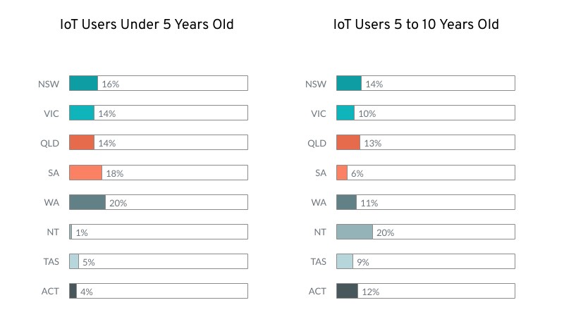Click the NSW 14% bar in 5 to 10 chart
This screenshot has height=324, width=564.
[349, 83]
